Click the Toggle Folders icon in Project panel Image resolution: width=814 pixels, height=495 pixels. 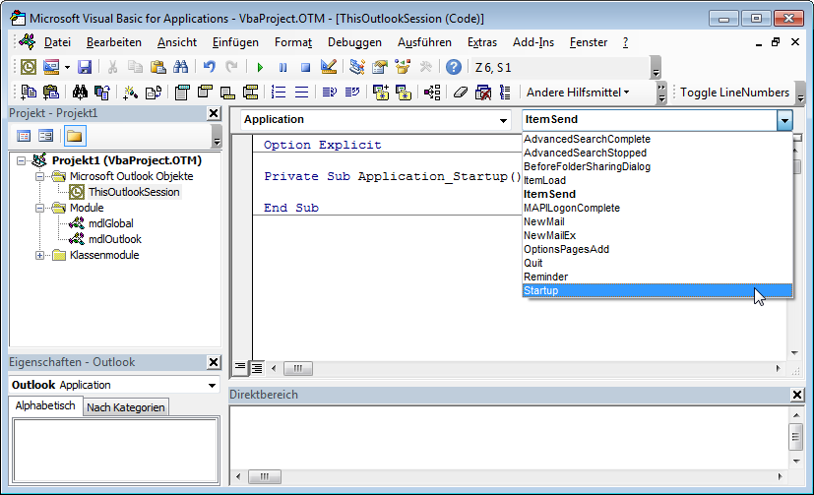pos(74,137)
